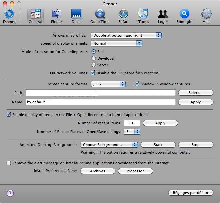Open the Login settings icon
The height and width of the screenshot is (203, 220).
pos(163,16)
